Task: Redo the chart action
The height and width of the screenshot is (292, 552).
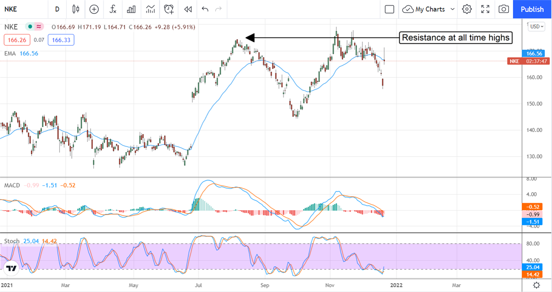Action: tap(218, 9)
